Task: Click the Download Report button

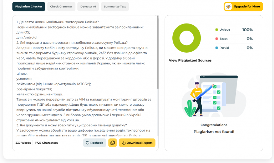Action: [137, 143]
